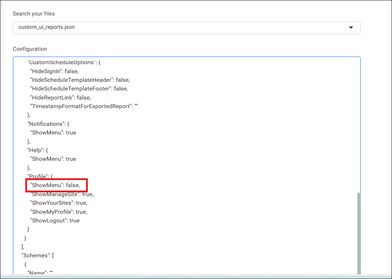
Task: Click the "HideScheduleTemplateFooter" setting line
Action: [79, 89]
